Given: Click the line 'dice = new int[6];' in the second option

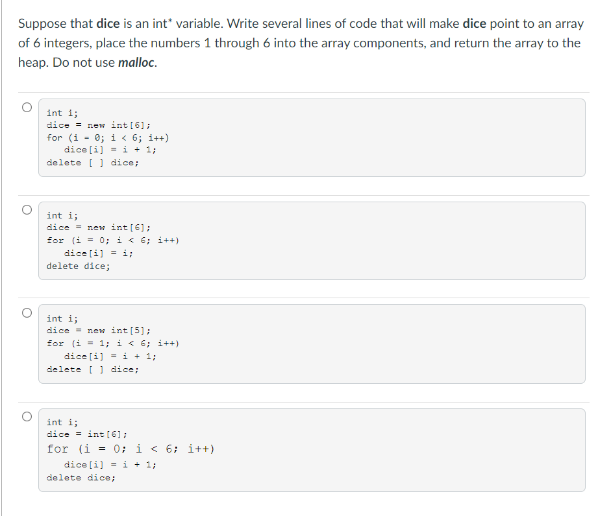Looking at the screenshot, I should [97, 228].
